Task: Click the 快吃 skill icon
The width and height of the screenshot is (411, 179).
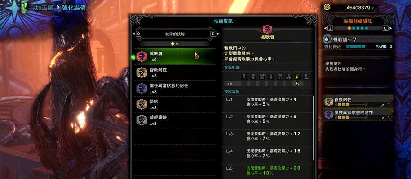Action: pos(141,105)
